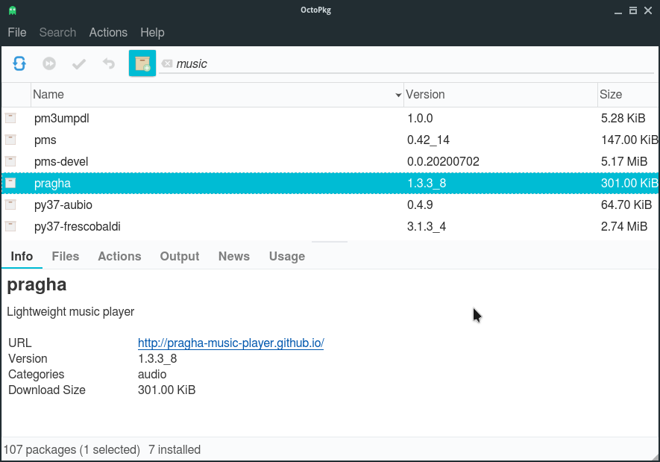
Task: Click the OctoPkg ghost icon in title bar
Action: (13, 10)
